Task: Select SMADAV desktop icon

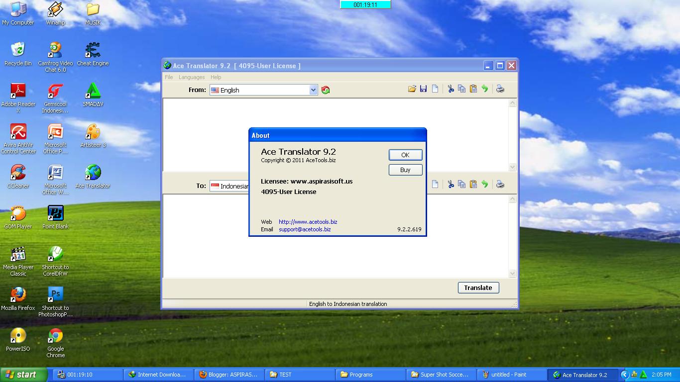Action: (93, 95)
